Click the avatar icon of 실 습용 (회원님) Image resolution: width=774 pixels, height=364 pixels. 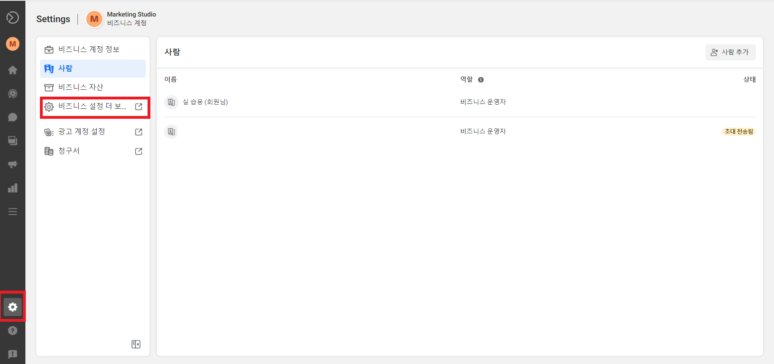[171, 102]
